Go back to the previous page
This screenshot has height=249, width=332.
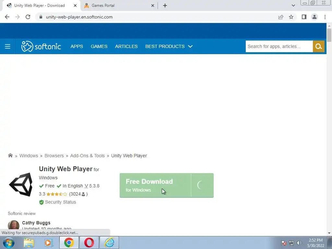[x=7, y=17]
